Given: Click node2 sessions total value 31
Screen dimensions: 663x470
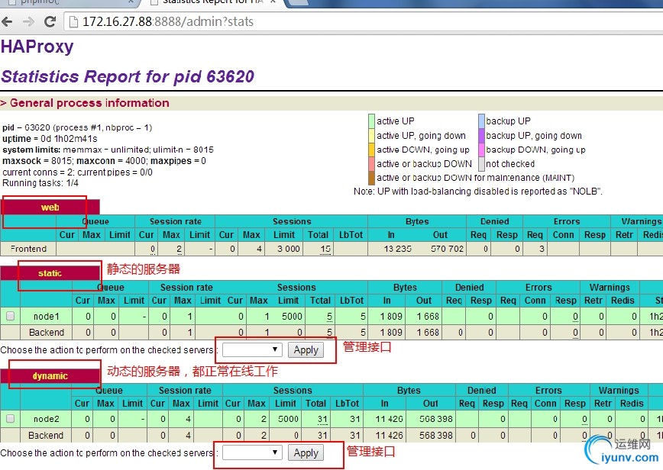Looking at the screenshot, I should pos(322,419).
